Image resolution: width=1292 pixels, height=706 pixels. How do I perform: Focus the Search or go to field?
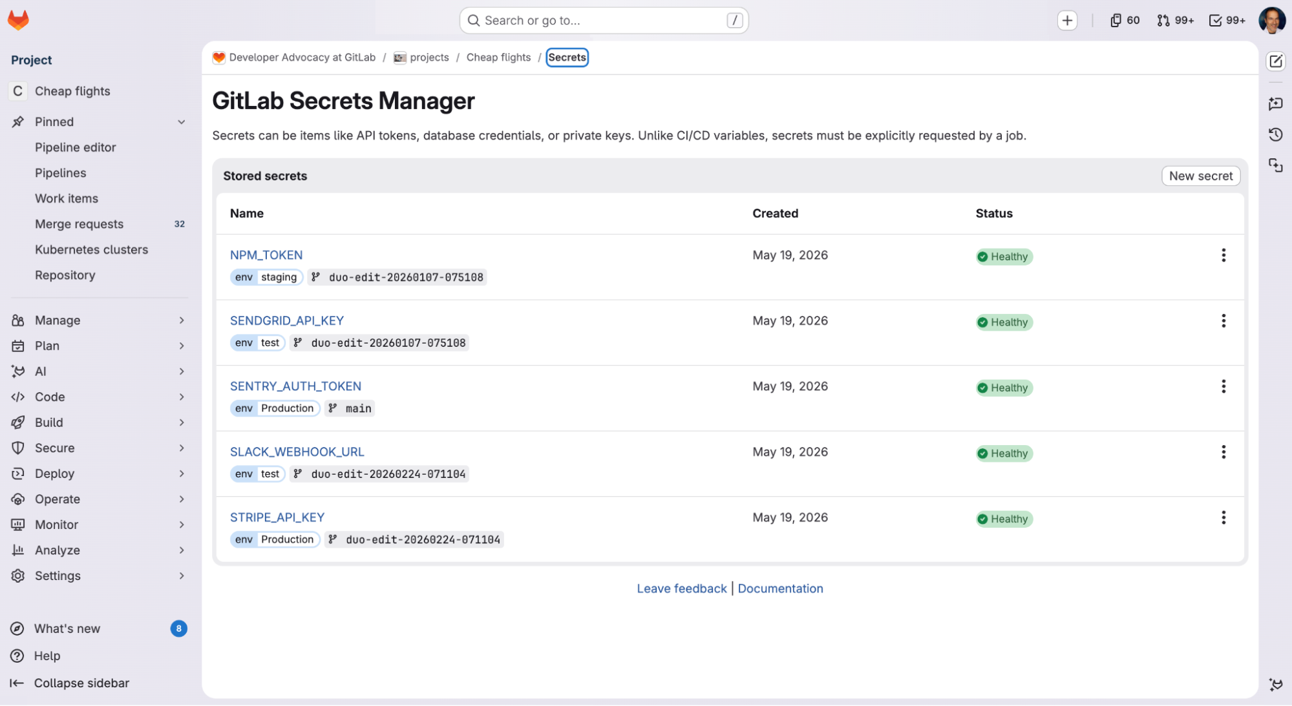click(x=604, y=21)
